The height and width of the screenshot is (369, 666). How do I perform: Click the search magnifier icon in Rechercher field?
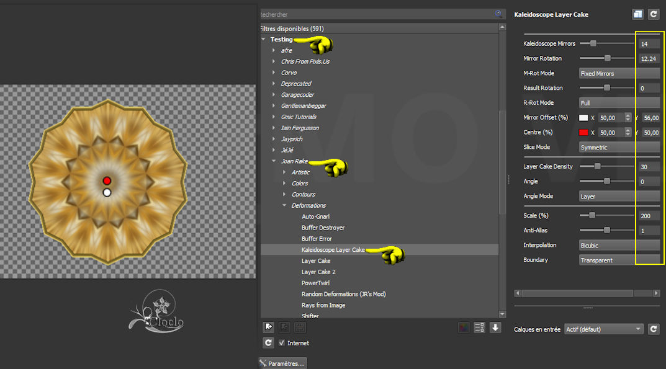point(498,14)
